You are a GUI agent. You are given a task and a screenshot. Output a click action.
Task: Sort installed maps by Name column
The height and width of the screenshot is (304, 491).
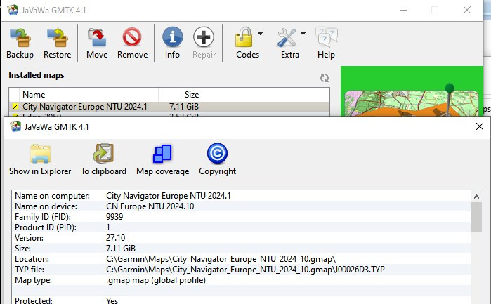coord(89,95)
